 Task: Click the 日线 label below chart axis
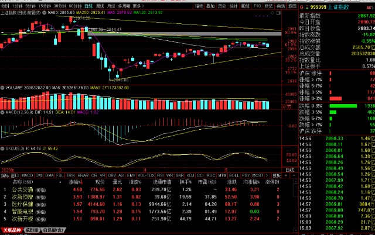coord(289,170)
